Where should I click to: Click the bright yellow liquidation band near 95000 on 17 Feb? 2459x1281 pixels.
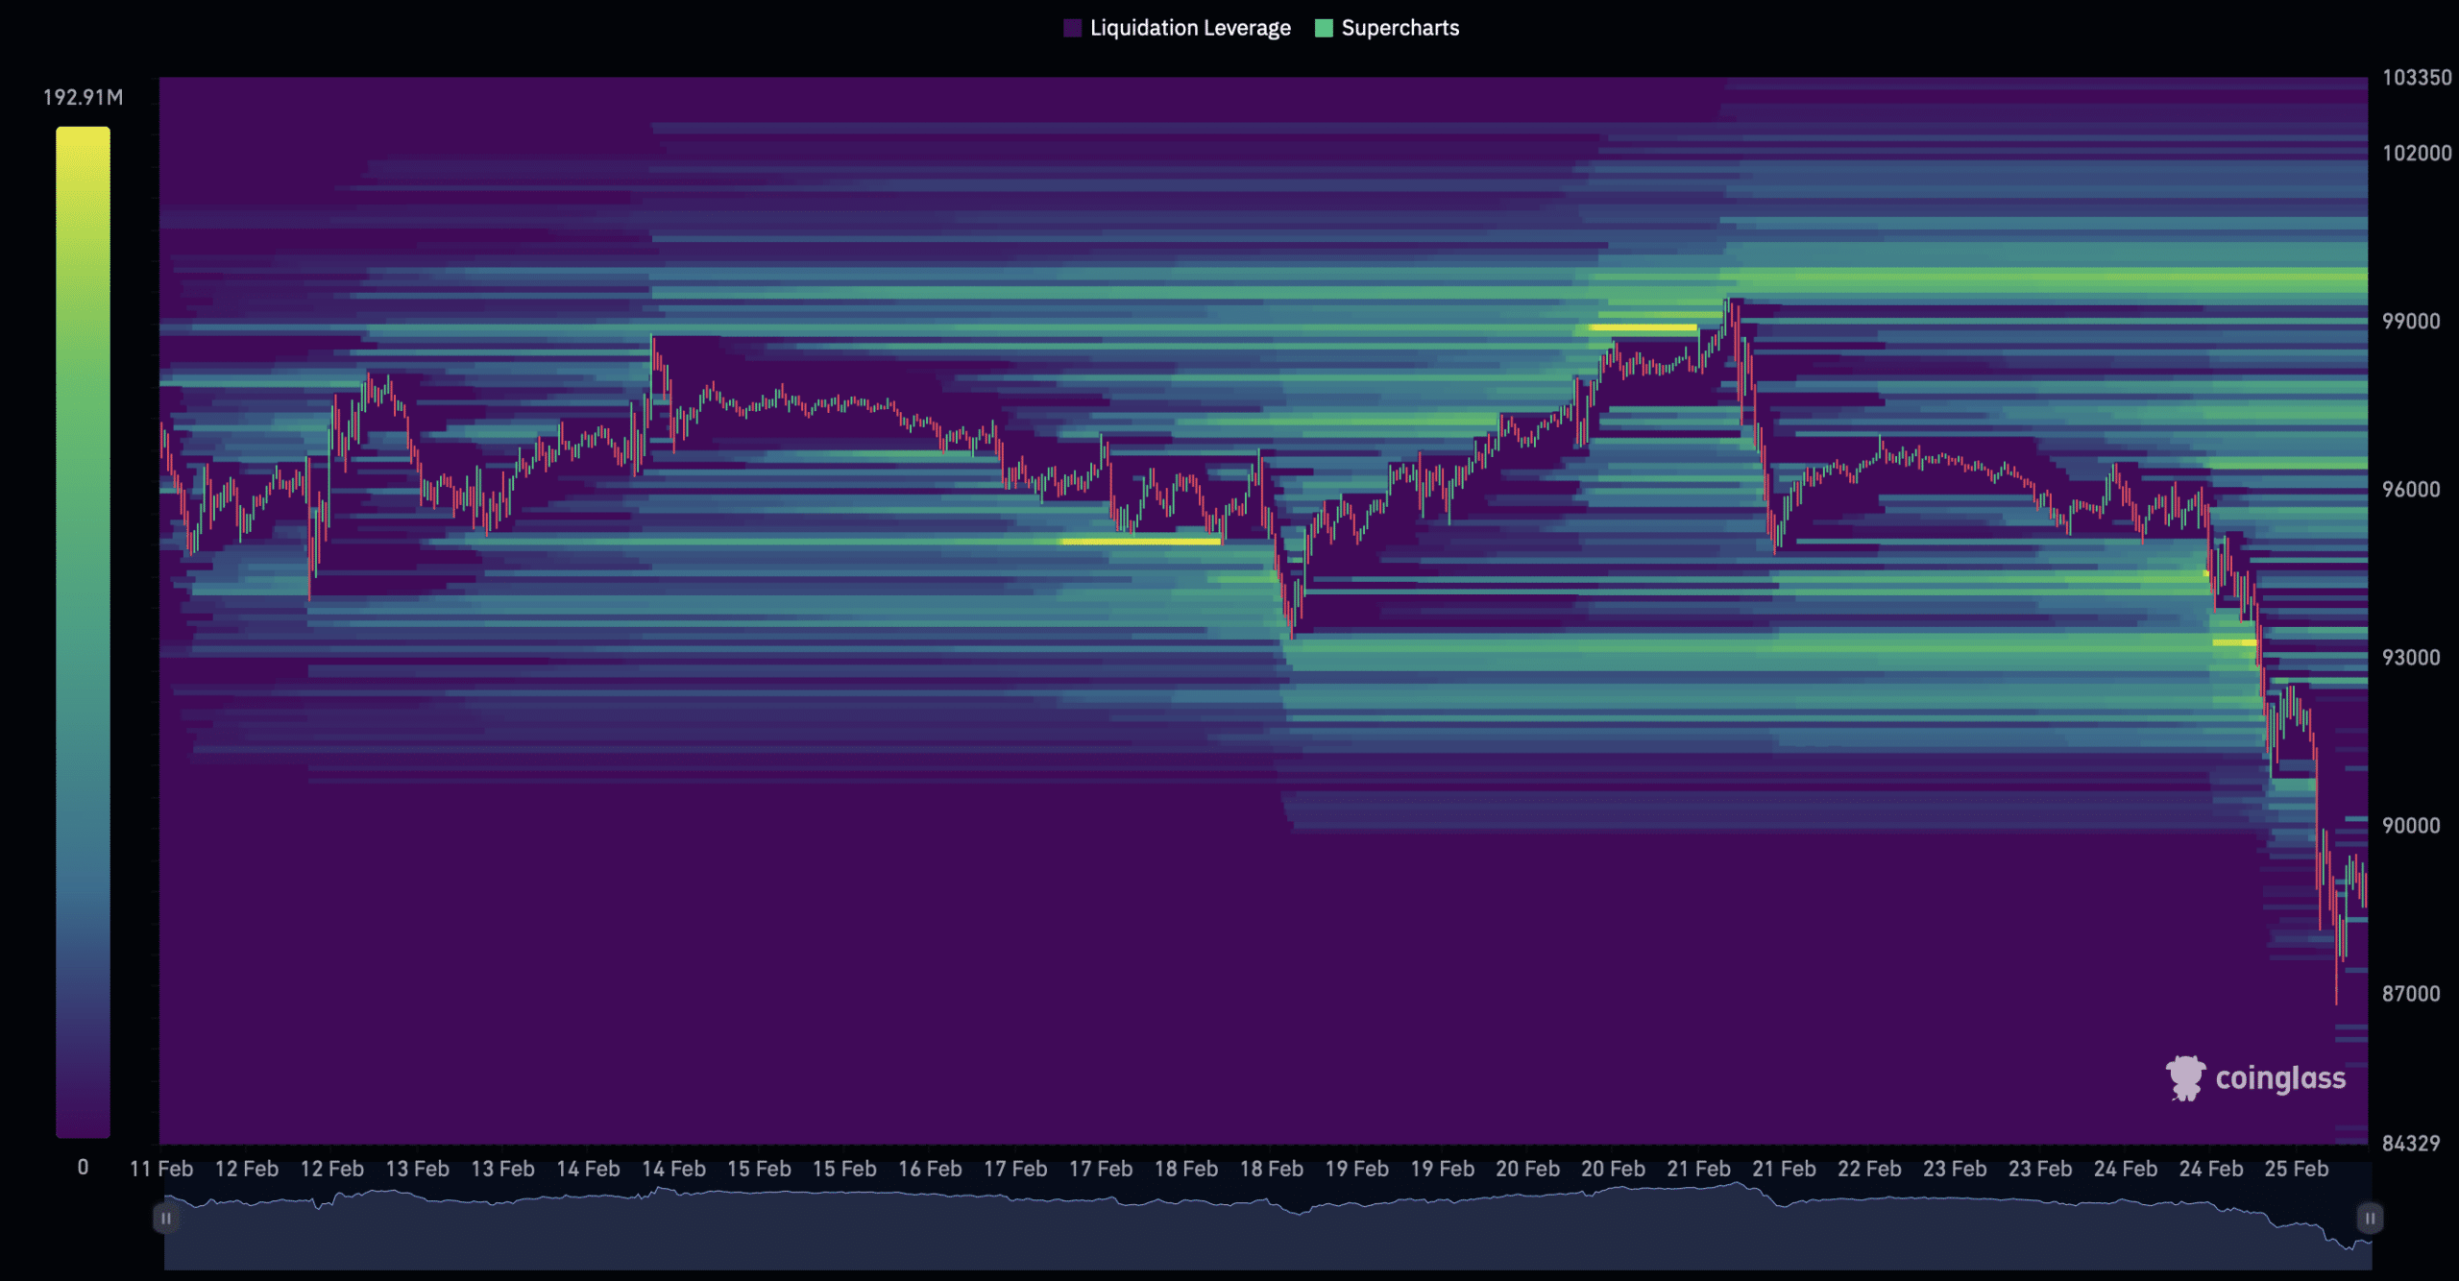1140,542
